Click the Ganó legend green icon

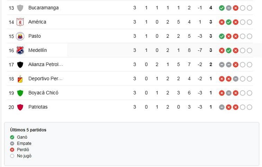coord(12,137)
